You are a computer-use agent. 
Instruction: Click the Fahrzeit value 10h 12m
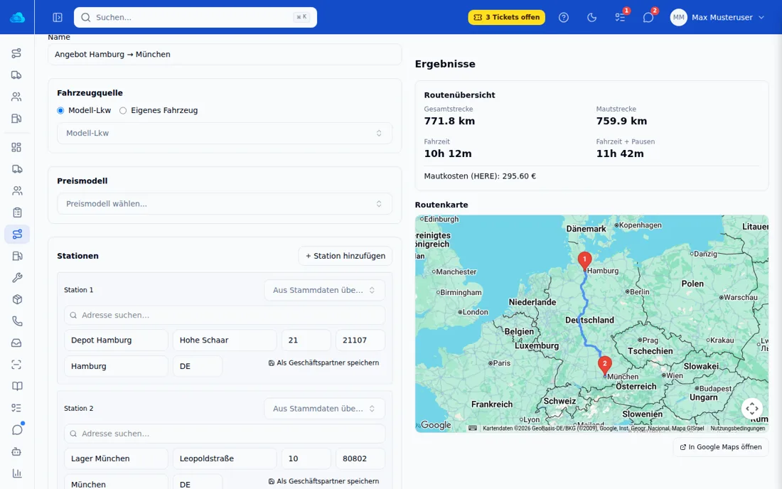click(x=448, y=154)
